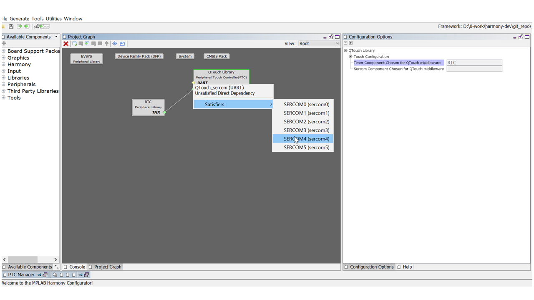Click the red X delete icon
This screenshot has height=300, width=534.
(66, 44)
